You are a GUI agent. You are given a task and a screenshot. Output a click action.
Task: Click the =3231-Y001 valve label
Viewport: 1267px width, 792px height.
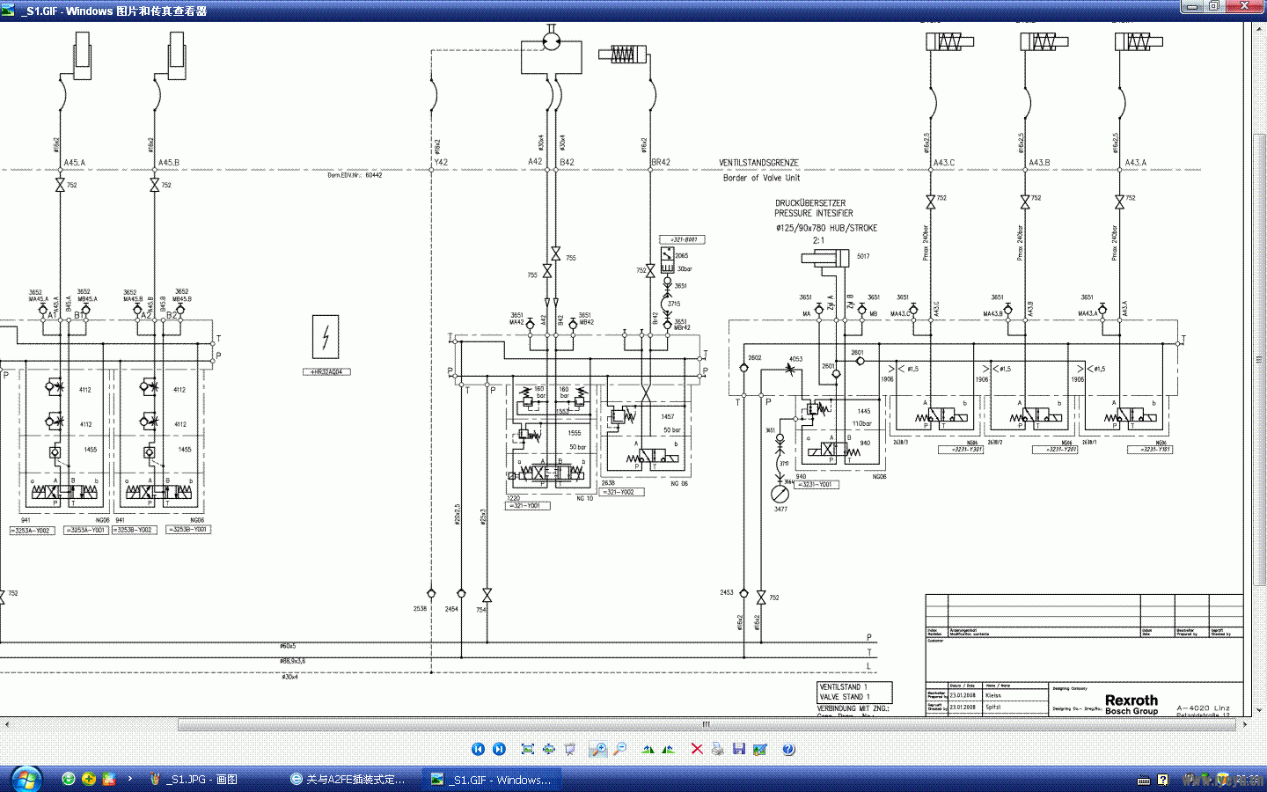(x=817, y=484)
